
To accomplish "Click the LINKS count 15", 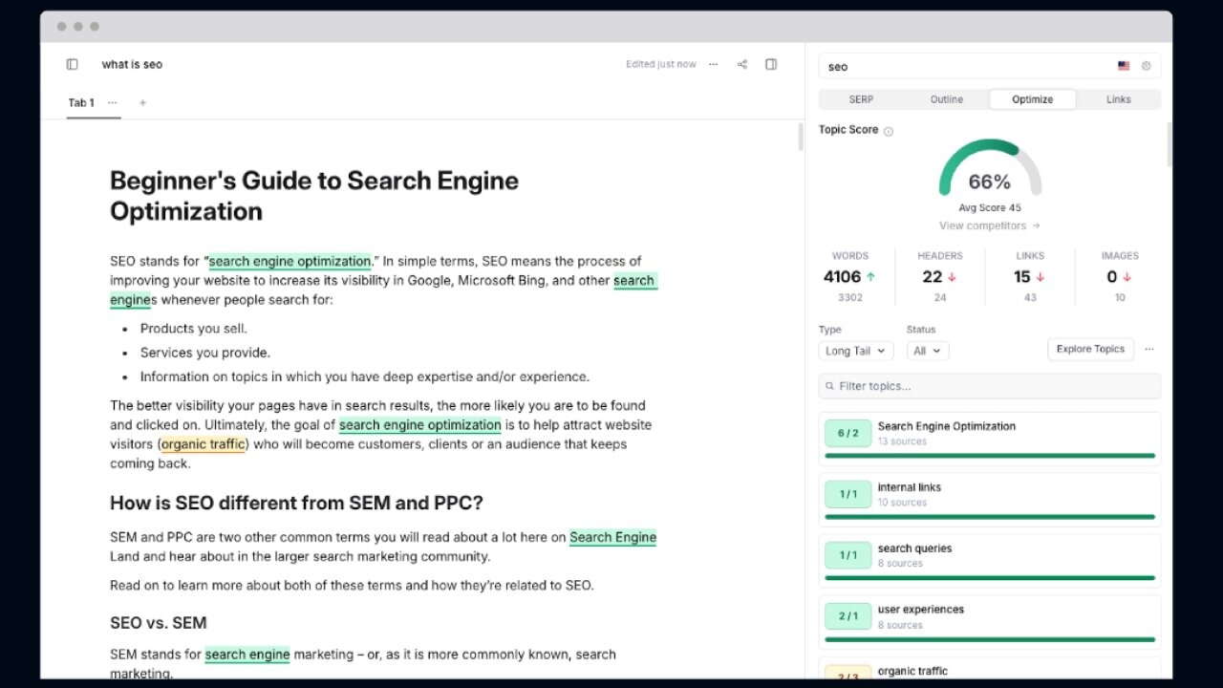I will pyautogui.click(x=1022, y=277).
